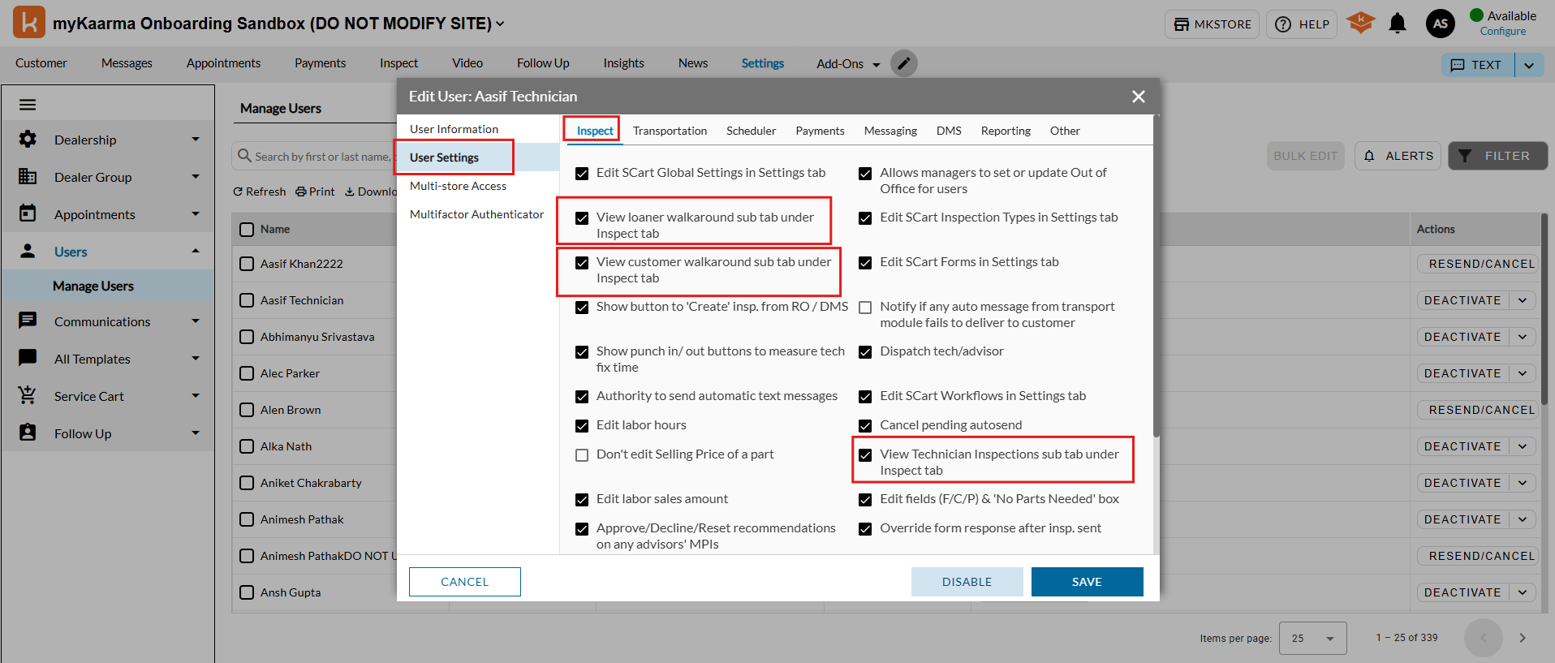Toggle View loaner walkaround sub tab checkbox
This screenshot has height=663, width=1555.
[x=582, y=217]
